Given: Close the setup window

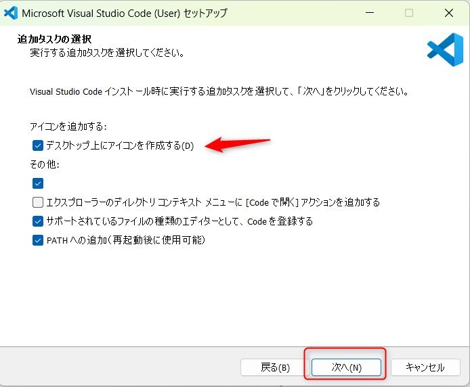Looking at the screenshot, I should tap(449, 13).
